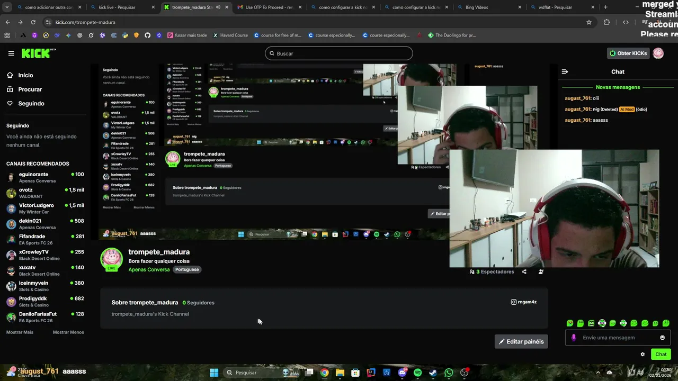This screenshot has width=678, height=381.
Task: Click the Instagram icon next to rngam4z
Action: pos(513,302)
